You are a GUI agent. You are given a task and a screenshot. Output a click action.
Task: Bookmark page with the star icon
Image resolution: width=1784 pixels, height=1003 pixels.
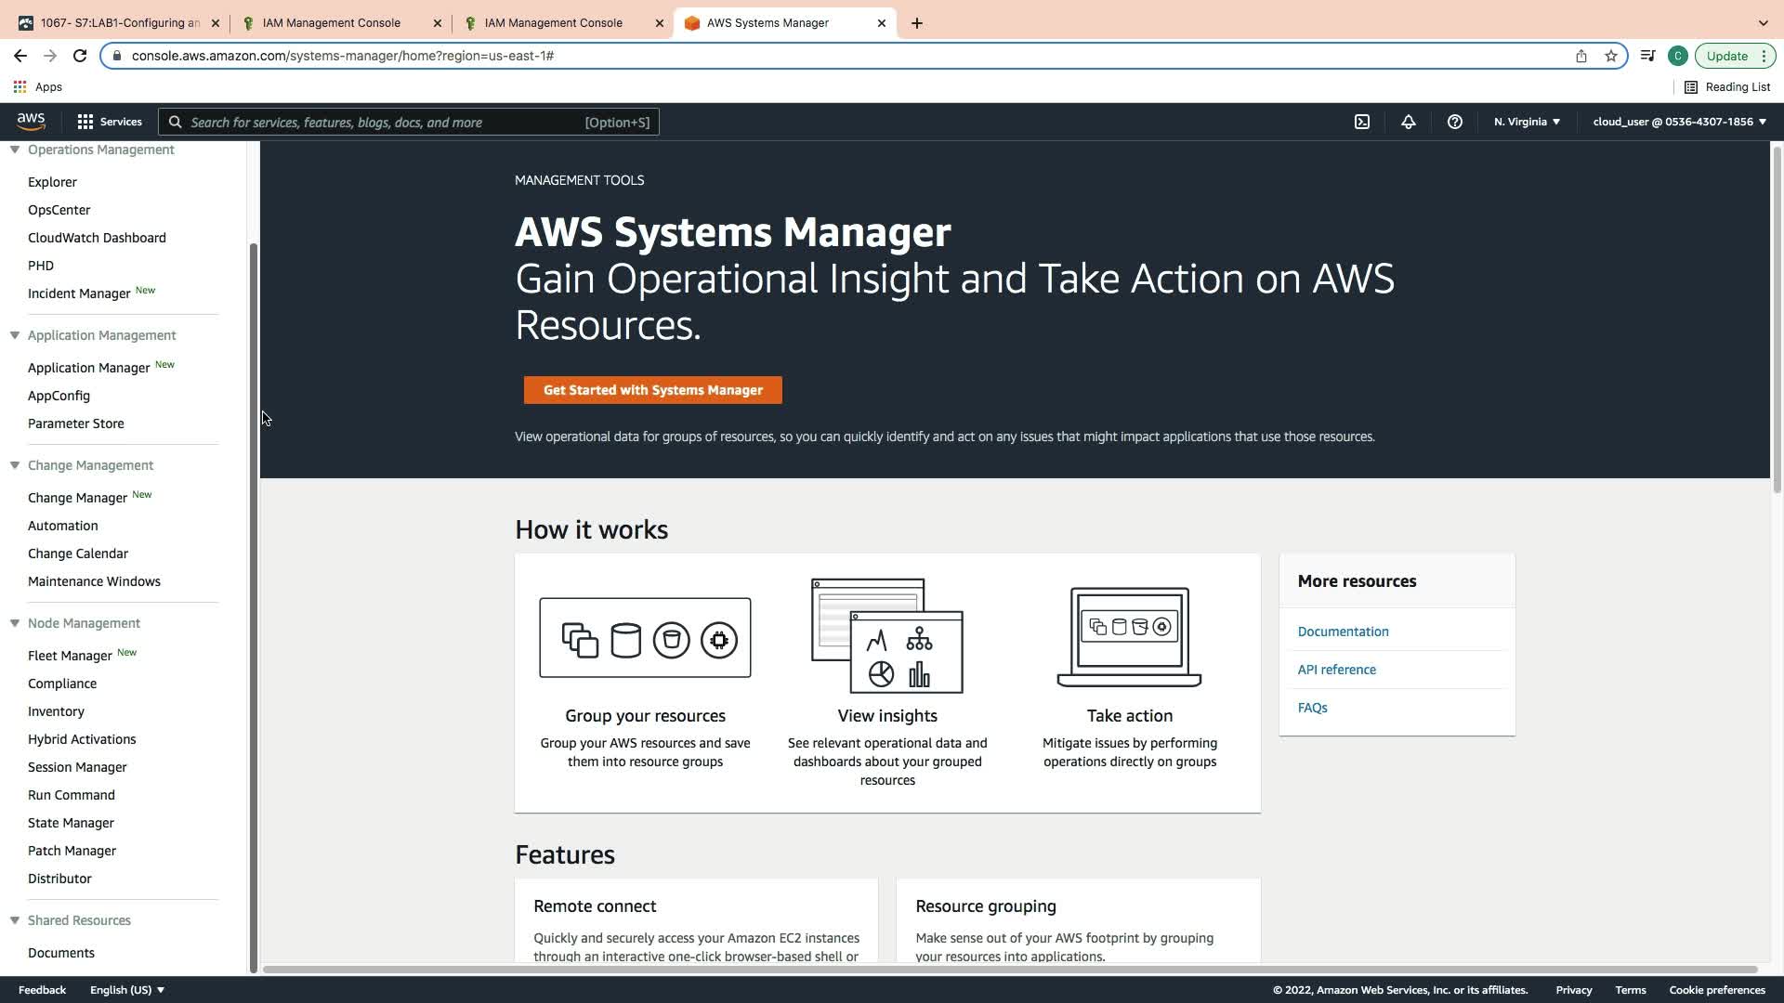[x=1610, y=56]
